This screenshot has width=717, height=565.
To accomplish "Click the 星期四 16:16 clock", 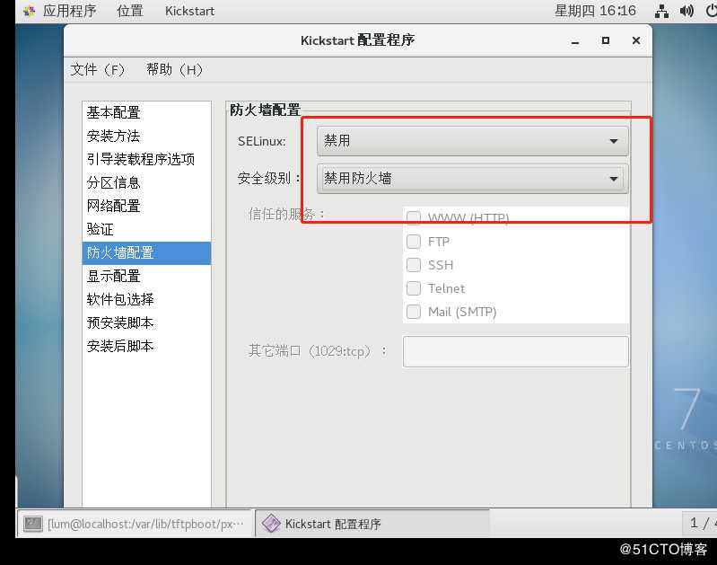I will coord(595,11).
